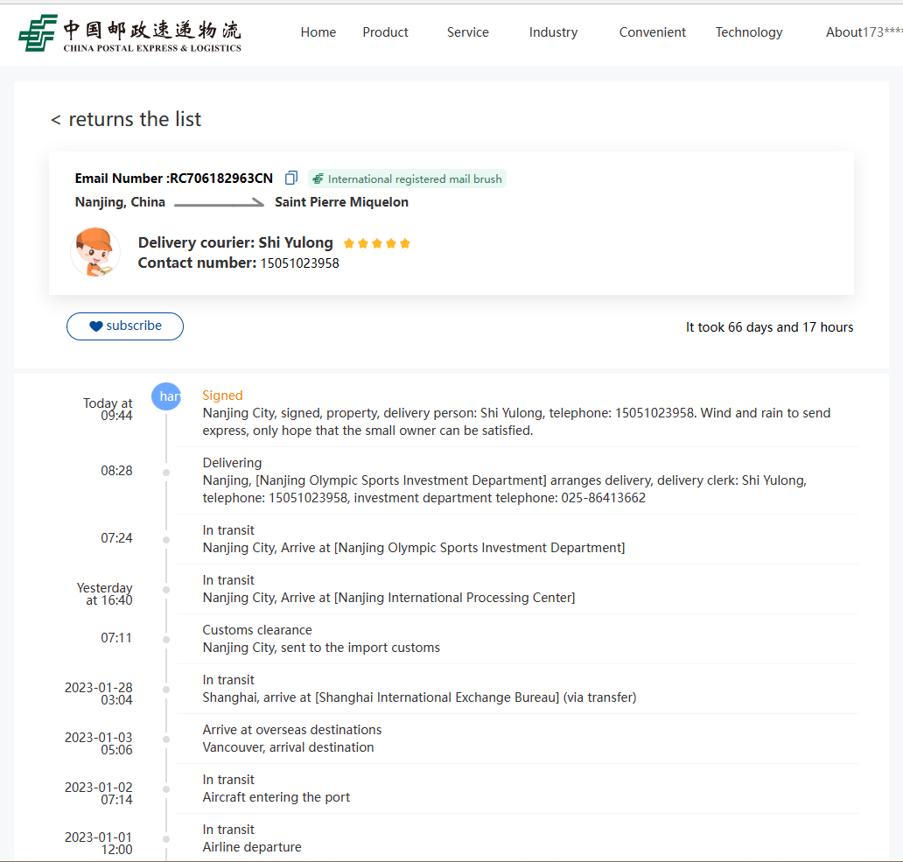Open the Service menu
Screen dimensions: 903x862
(x=467, y=32)
